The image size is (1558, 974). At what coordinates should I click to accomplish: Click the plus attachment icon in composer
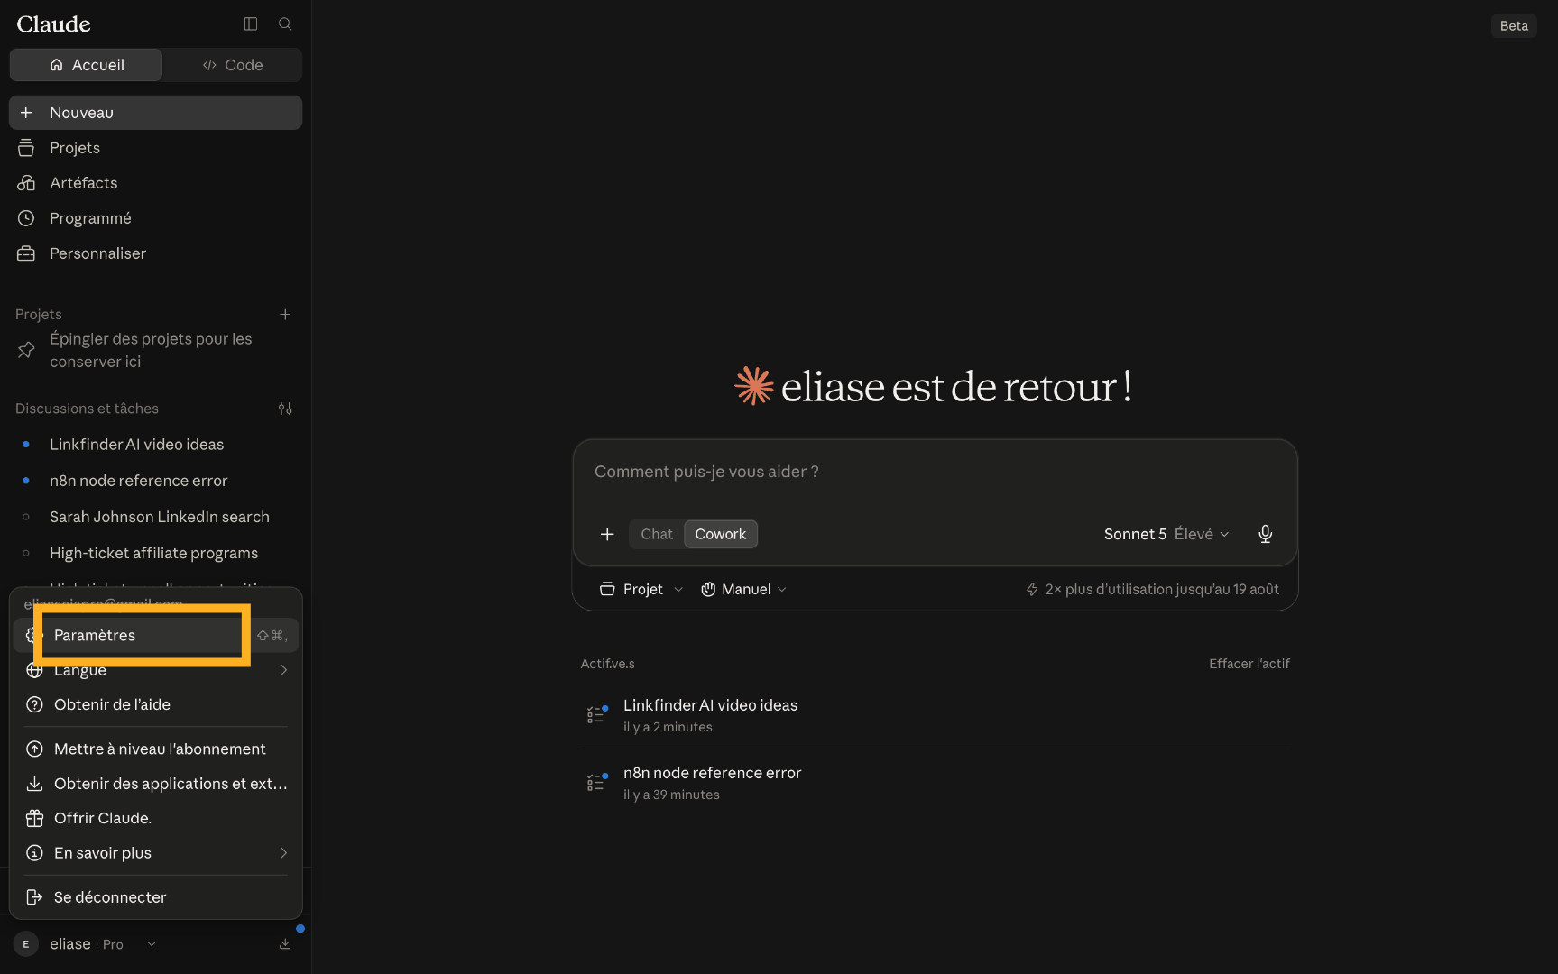coord(607,534)
